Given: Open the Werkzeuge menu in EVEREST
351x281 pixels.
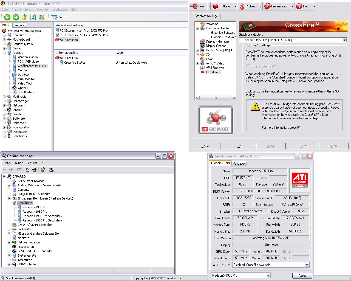Looking at the screenshot, I should coord(60,10).
